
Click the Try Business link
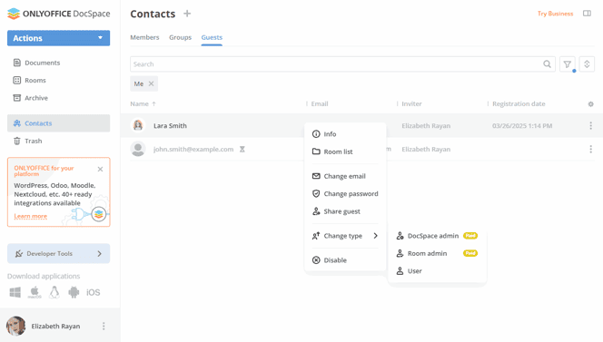tap(555, 14)
